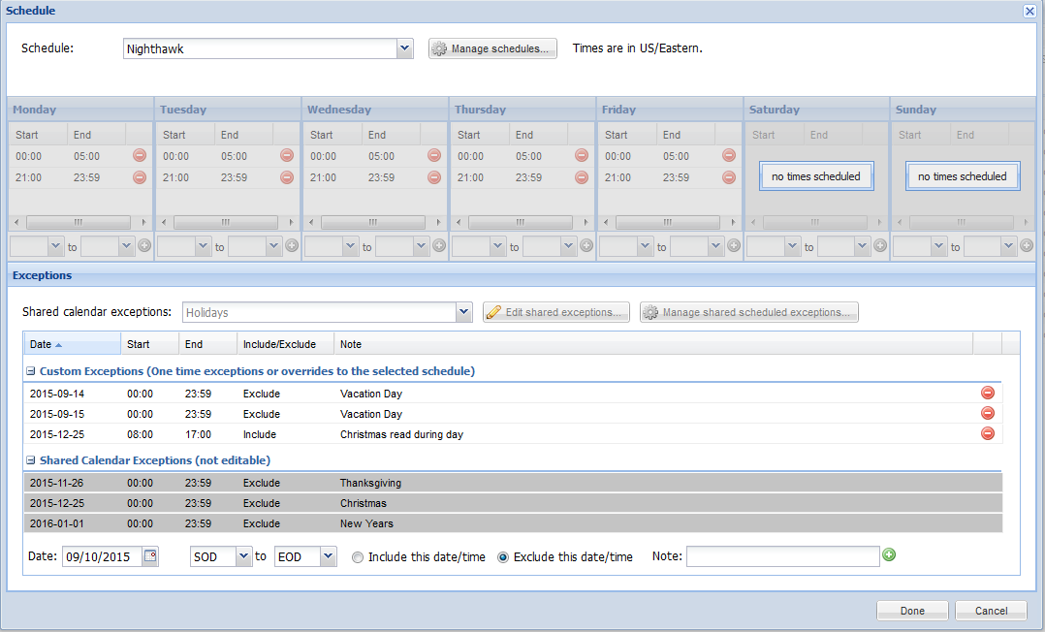The height and width of the screenshot is (632, 1045).
Task: Open Monday end time dropdown
Action: point(126,246)
